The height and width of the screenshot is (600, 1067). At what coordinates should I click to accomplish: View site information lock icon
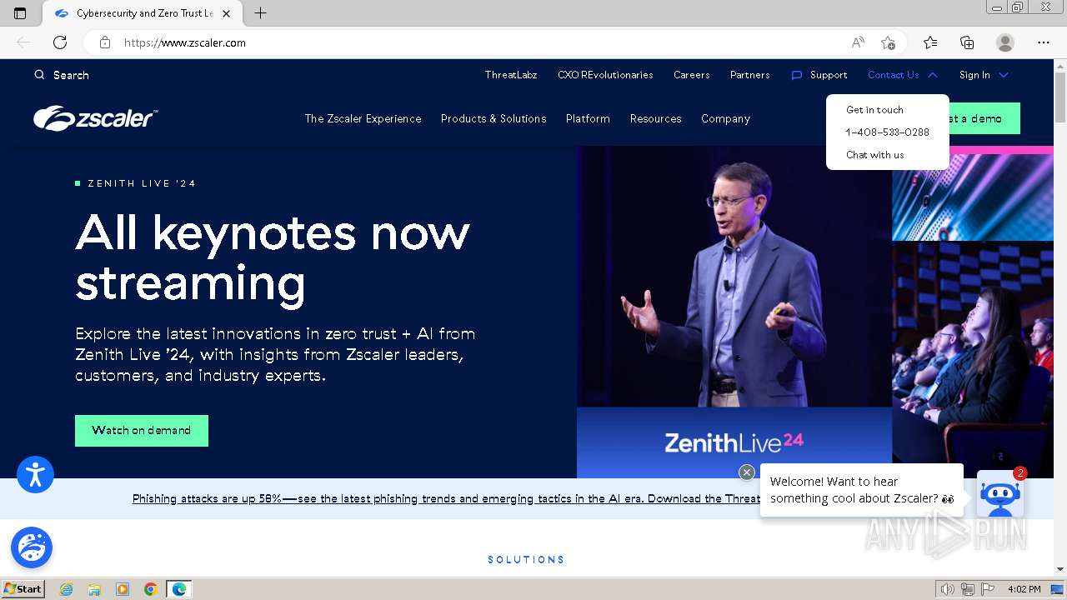(105, 42)
